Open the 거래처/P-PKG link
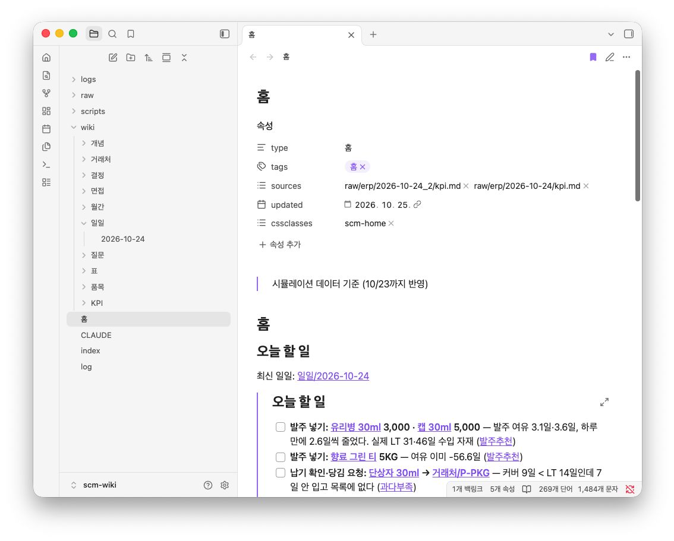The width and height of the screenshot is (674, 541). (461, 473)
